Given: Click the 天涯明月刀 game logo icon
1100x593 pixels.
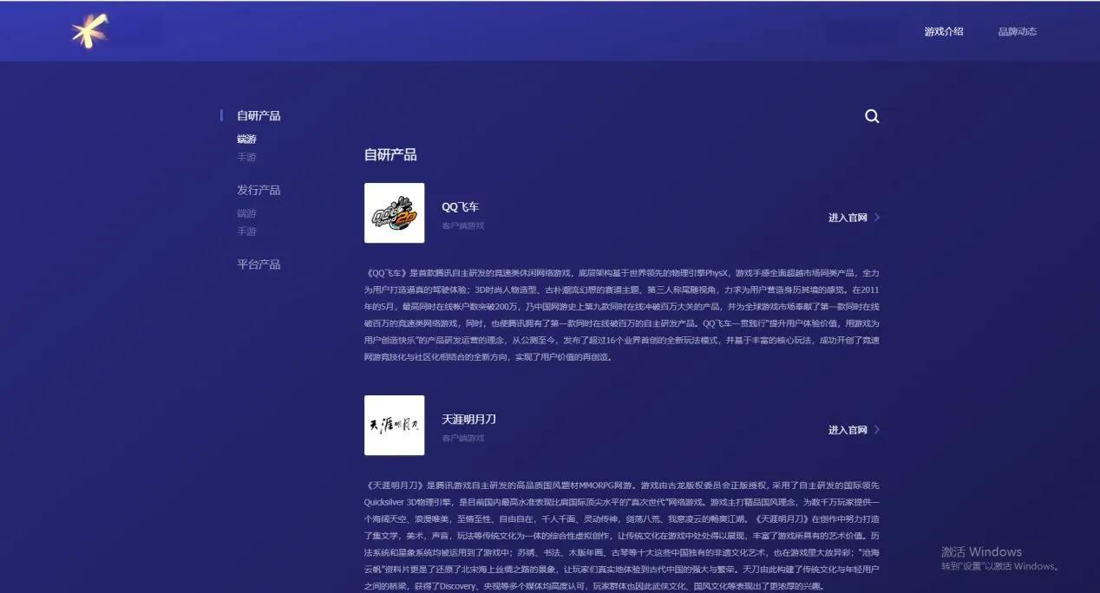Looking at the screenshot, I should pos(394,427).
